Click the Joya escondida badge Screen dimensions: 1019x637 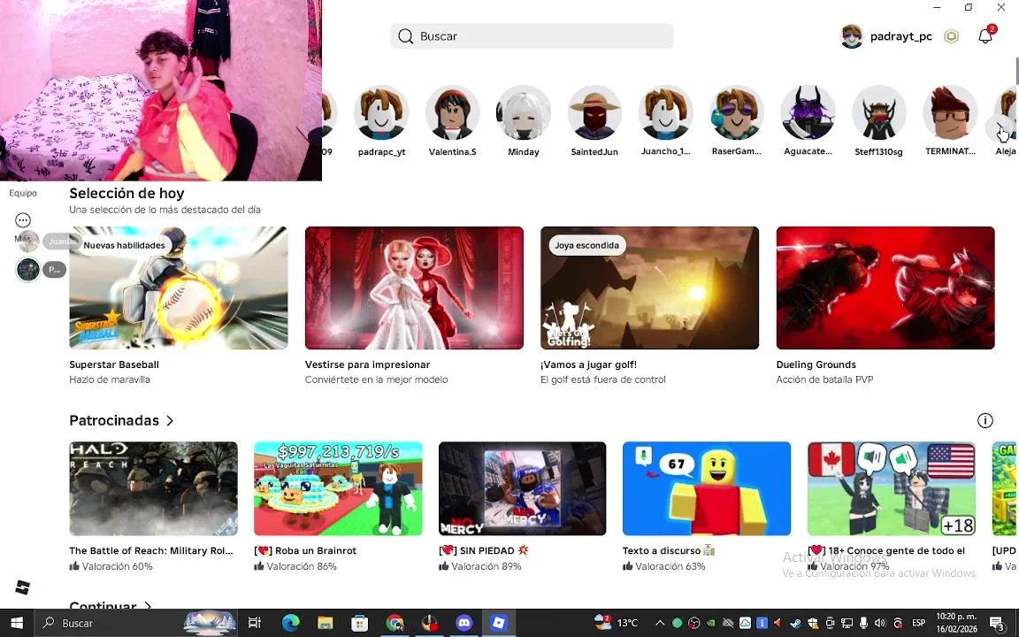586,245
